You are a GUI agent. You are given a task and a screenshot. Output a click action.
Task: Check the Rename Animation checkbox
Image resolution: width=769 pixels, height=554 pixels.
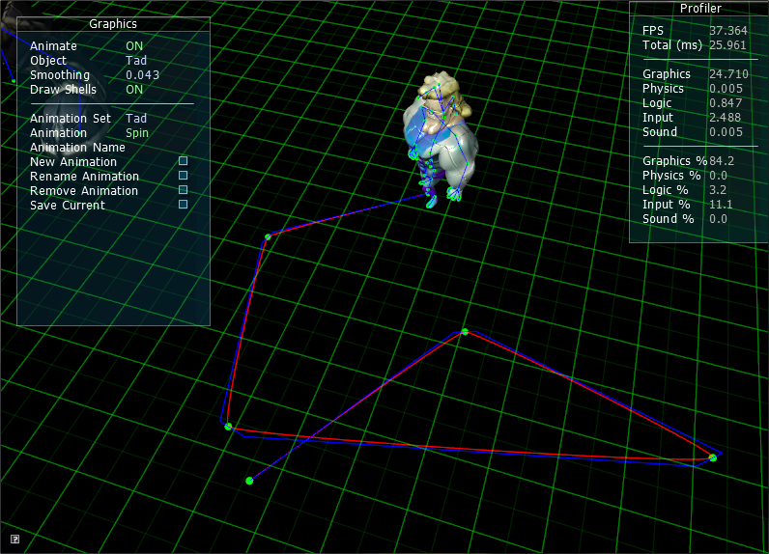[183, 176]
